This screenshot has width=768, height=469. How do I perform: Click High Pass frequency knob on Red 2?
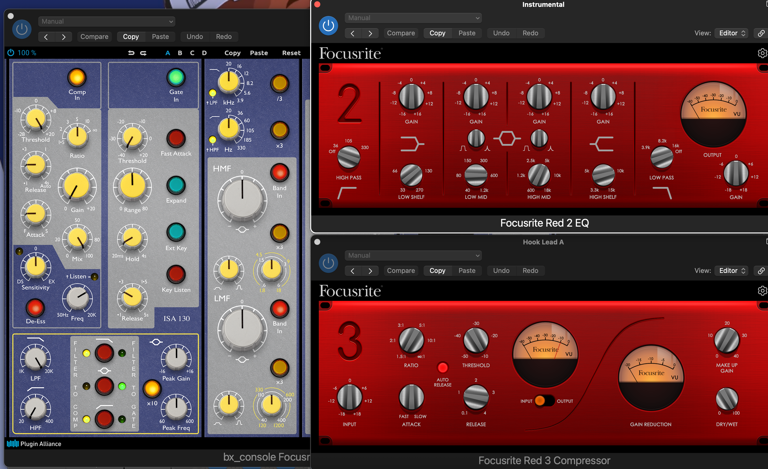pos(349,157)
